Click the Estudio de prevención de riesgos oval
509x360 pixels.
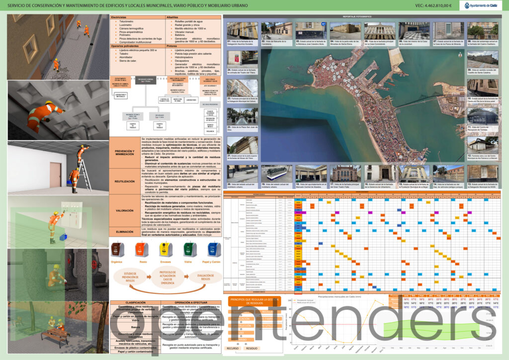130,277
